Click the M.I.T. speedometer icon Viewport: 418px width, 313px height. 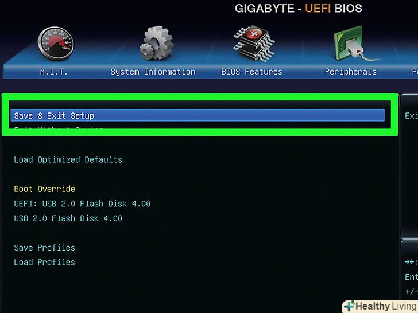coord(56,44)
